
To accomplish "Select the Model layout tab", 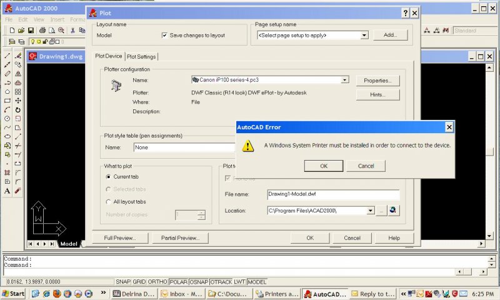I will pyautogui.click(x=69, y=244).
